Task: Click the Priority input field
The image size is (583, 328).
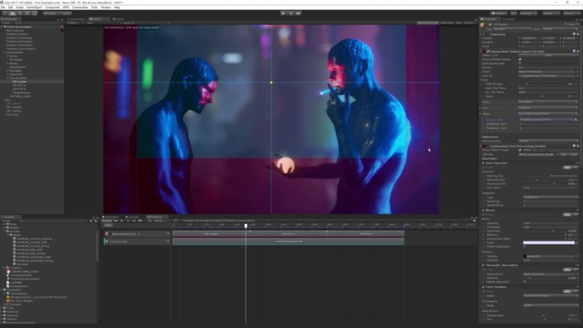Action: (548, 68)
